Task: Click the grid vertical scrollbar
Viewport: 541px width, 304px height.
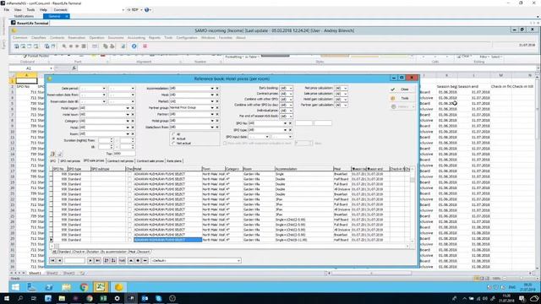Action: pos(412,204)
